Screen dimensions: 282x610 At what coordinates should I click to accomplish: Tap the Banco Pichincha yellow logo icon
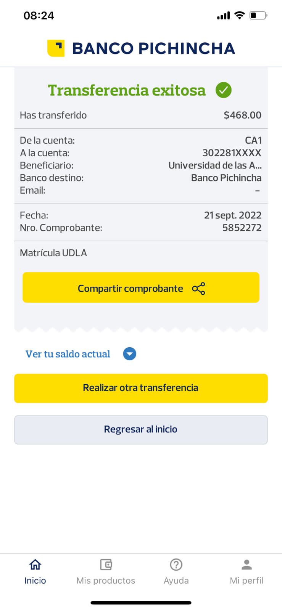tap(56, 48)
